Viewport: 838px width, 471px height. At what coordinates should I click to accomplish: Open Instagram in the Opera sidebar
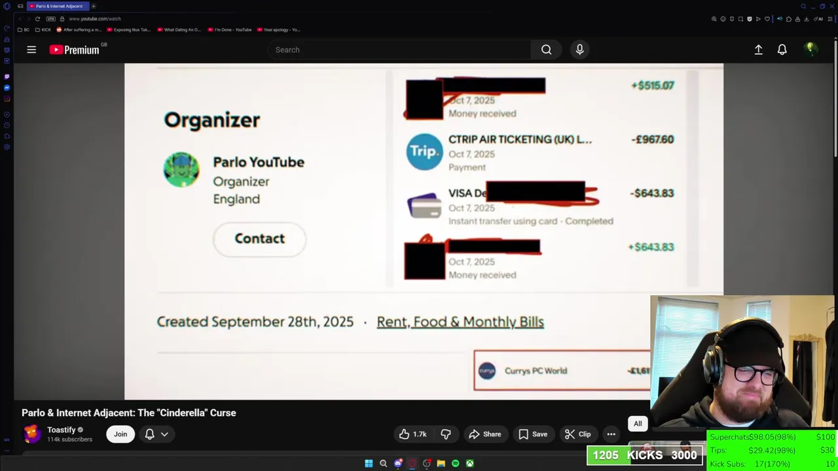(7, 99)
